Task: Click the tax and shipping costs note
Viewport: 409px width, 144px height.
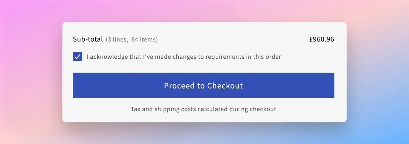Action: 203,109
